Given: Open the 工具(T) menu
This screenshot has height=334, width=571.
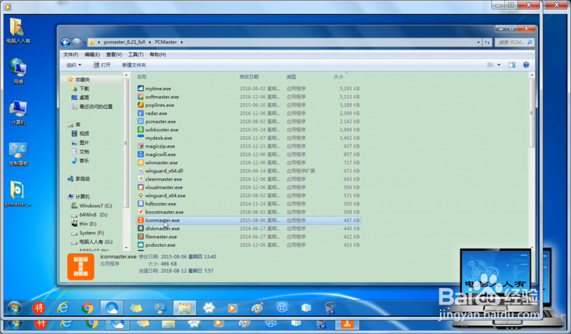Looking at the screenshot, I should [x=135, y=54].
